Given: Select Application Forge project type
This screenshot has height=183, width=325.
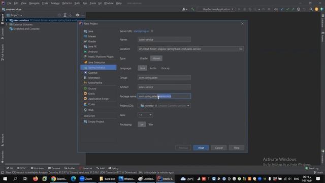Looking at the screenshot, I should pos(98,99).
